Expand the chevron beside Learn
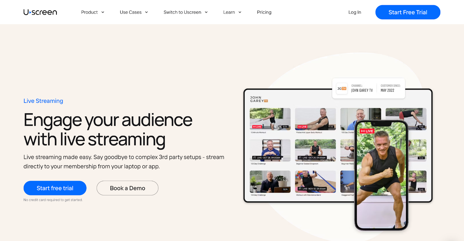Viewport: 464px width, 241px height. tap(240, 12)
